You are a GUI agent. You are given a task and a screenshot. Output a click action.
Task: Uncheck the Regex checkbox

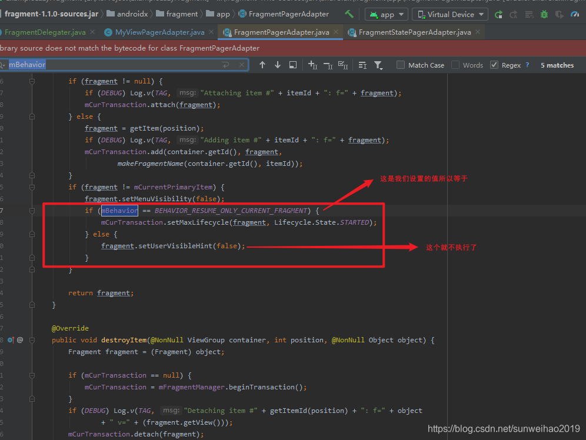[494, 65]
